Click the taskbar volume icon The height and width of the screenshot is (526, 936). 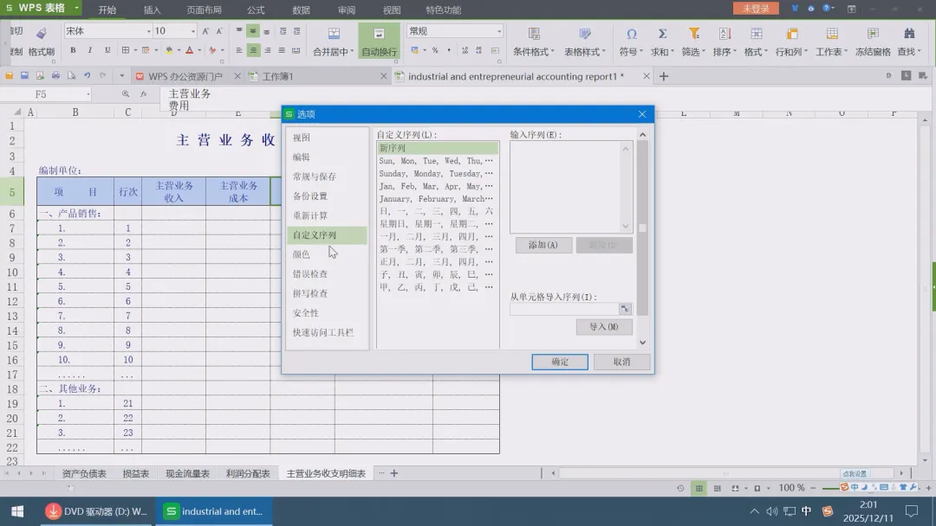[x=772, y=511]
